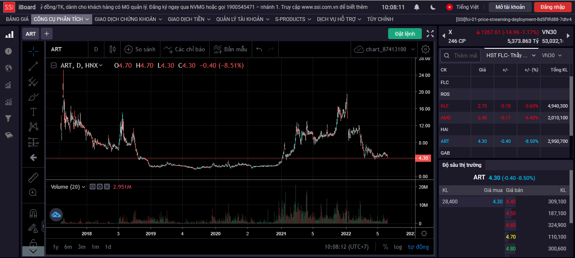The height and width of the screenshot is (258, 575).
Task: Select the text annotation tool
Action: click(x=33, y=112)
